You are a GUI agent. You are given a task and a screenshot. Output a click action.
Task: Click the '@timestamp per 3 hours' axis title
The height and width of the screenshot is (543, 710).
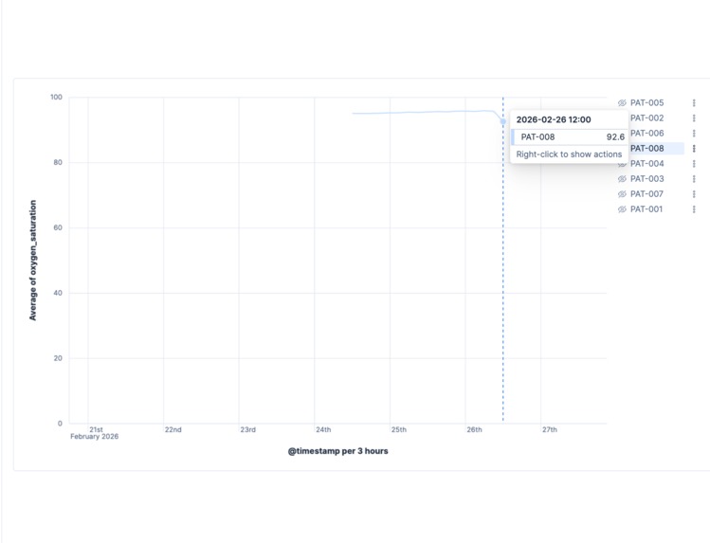pyautogui.click(x=337, y=451)
